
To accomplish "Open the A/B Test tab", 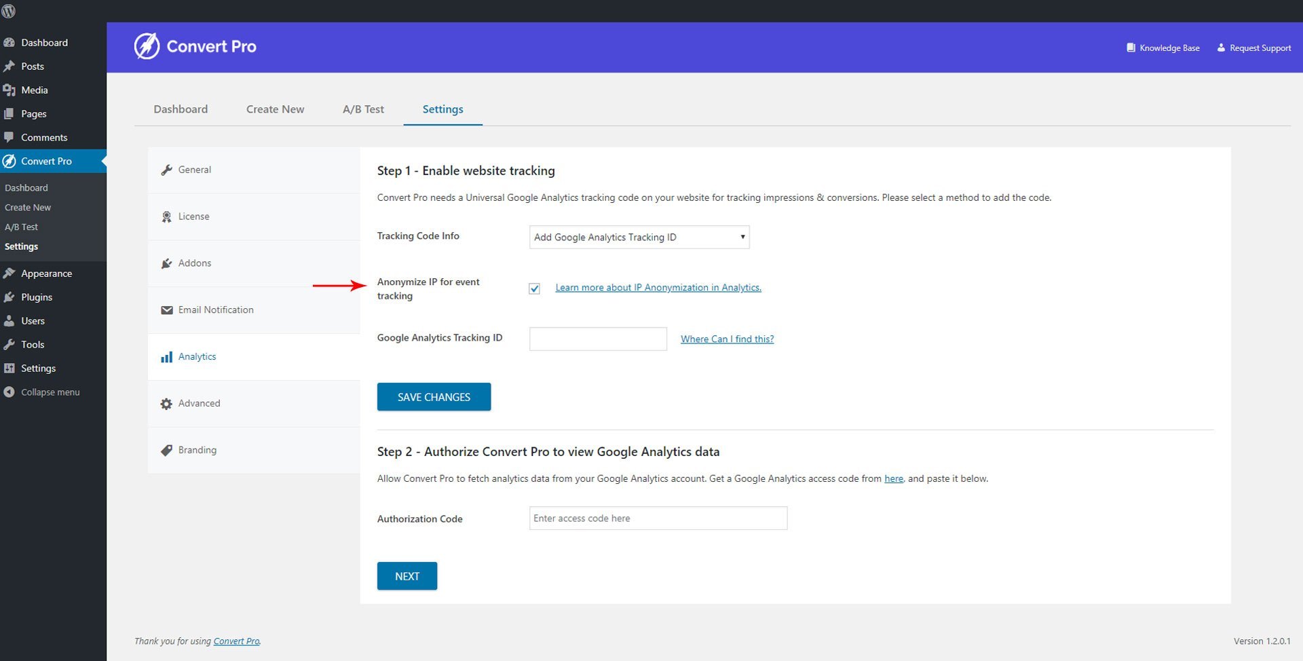I will click(x=363, y=109).
